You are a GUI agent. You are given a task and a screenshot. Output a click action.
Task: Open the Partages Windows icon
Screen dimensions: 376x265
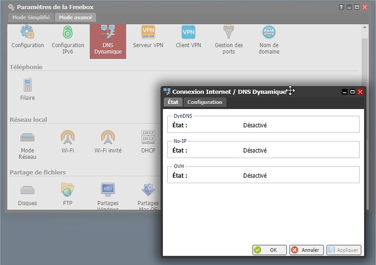point(108,190)
